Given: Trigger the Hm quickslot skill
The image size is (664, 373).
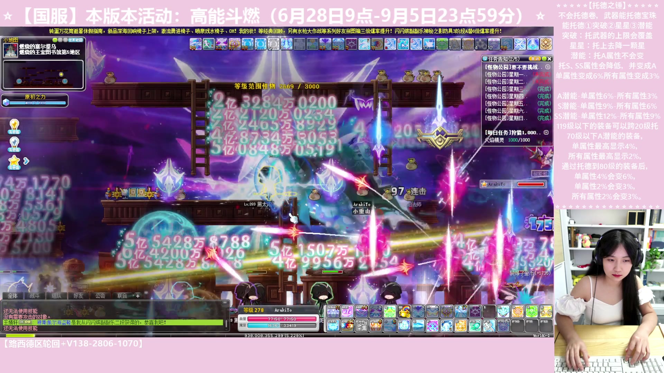Looking at the screenshot, I should pyautogui.click(x=361, y=311).
